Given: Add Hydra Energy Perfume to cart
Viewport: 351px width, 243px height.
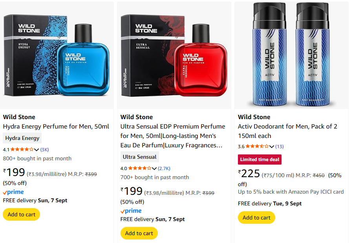Looking at the screenshot, I should click(22, 214).
